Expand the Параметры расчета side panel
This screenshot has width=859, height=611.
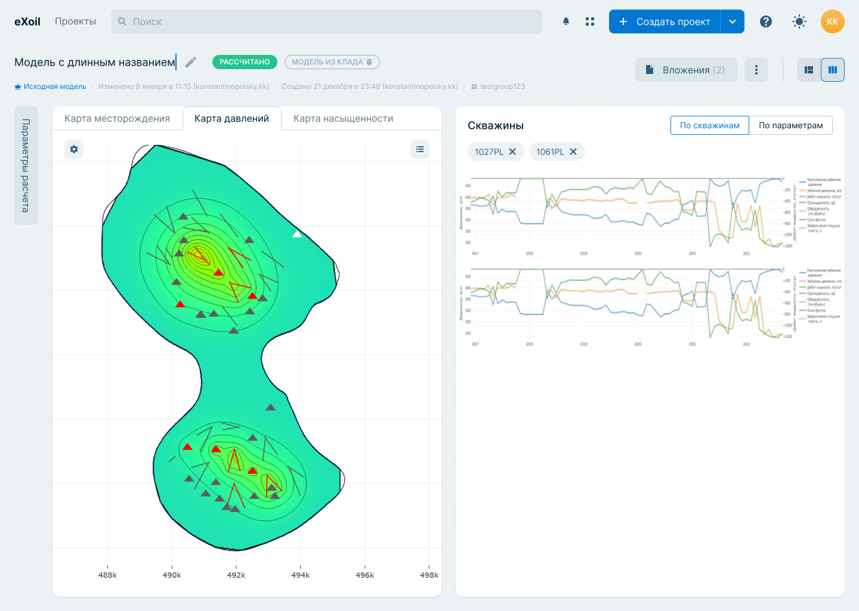pyautogui.click(x=26, y=165)
